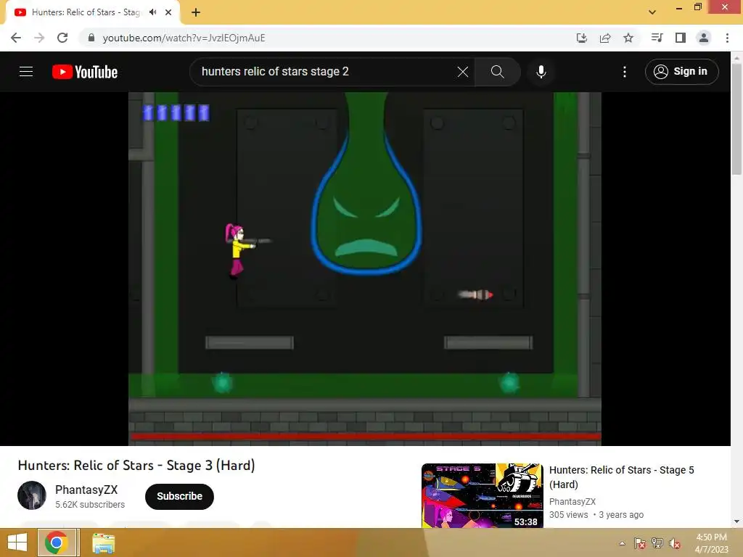Open the Action Center flag icon
This screenshot has height=557, width=743.
[x=640, y=543]
